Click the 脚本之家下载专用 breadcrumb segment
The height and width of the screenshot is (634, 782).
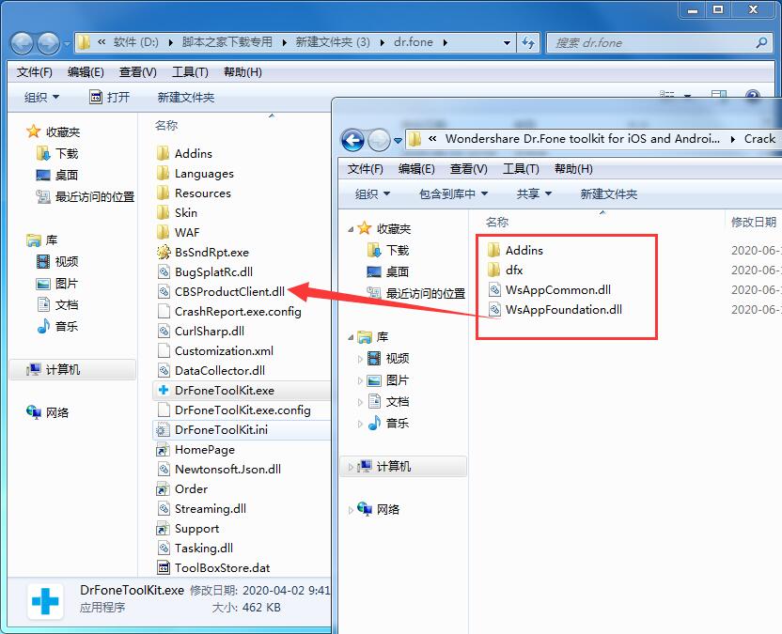pyautogui.click(x=227, y=42)
